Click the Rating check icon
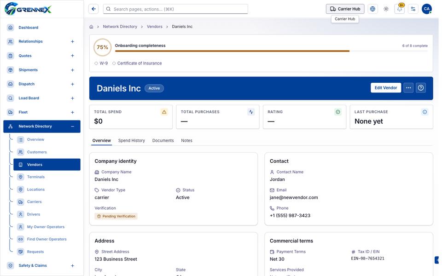 pos(337,112)
